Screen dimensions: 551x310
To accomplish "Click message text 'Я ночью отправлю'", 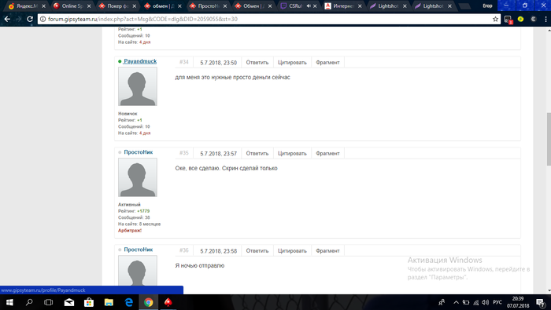I will 200,266.
